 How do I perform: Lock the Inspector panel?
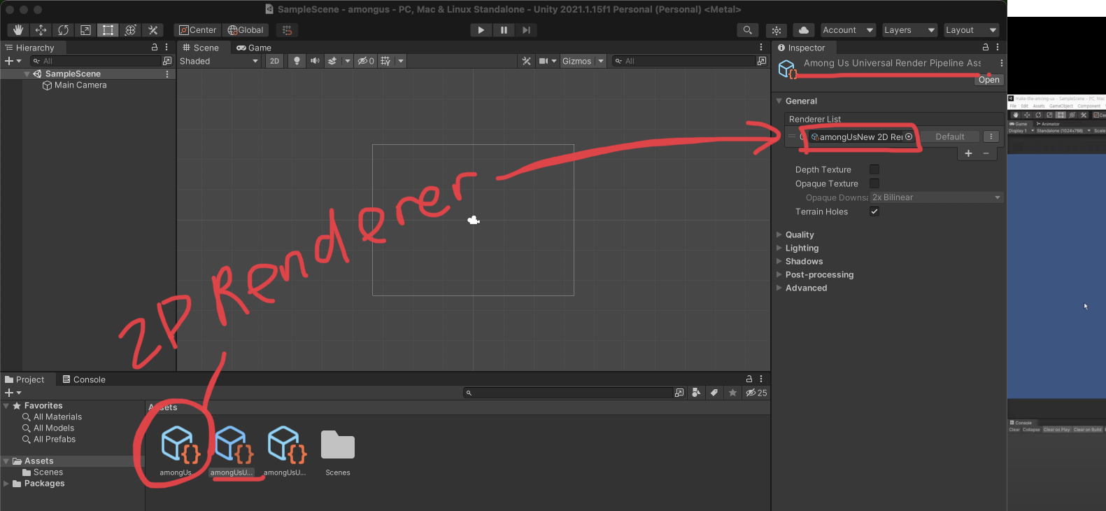986,47
